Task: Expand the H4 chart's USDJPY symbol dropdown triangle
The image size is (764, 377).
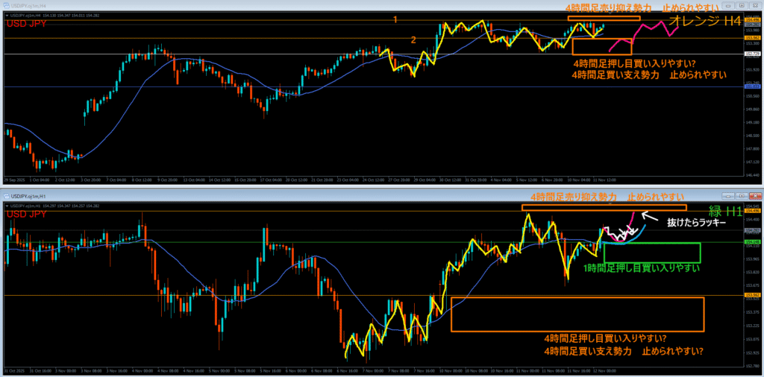Action: point(6,16)
